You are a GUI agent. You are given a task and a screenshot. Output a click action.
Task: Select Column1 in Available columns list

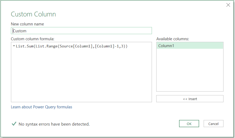[x=189, y=46]
